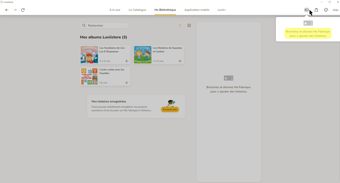Open Le Catalogue tab
This screenshot has width=340, height=183.
(137, 10)
